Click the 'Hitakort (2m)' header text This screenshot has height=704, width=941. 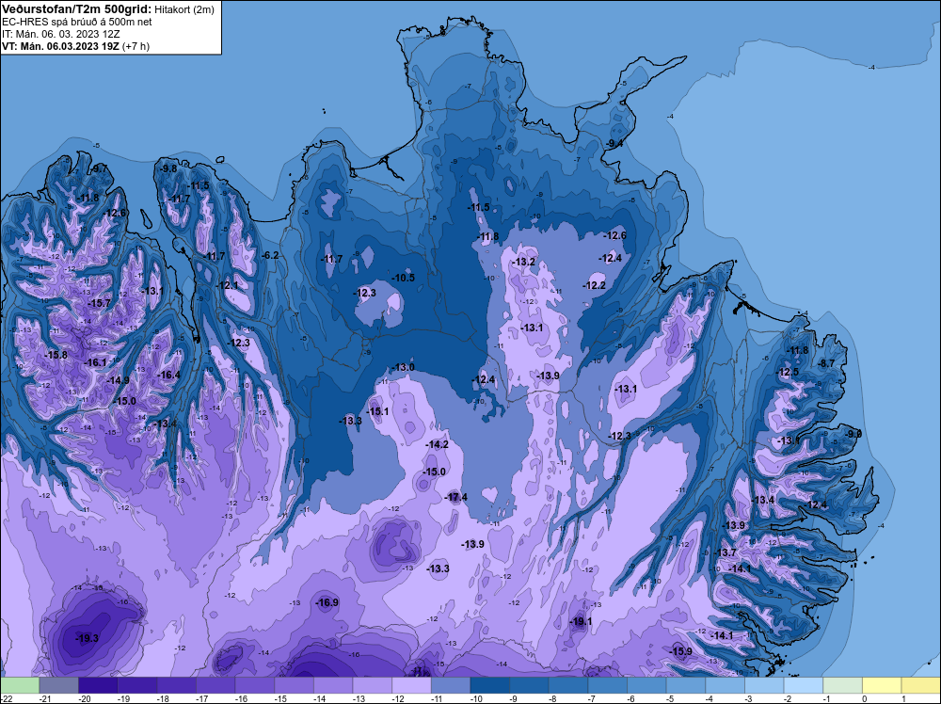pos(184,9)
